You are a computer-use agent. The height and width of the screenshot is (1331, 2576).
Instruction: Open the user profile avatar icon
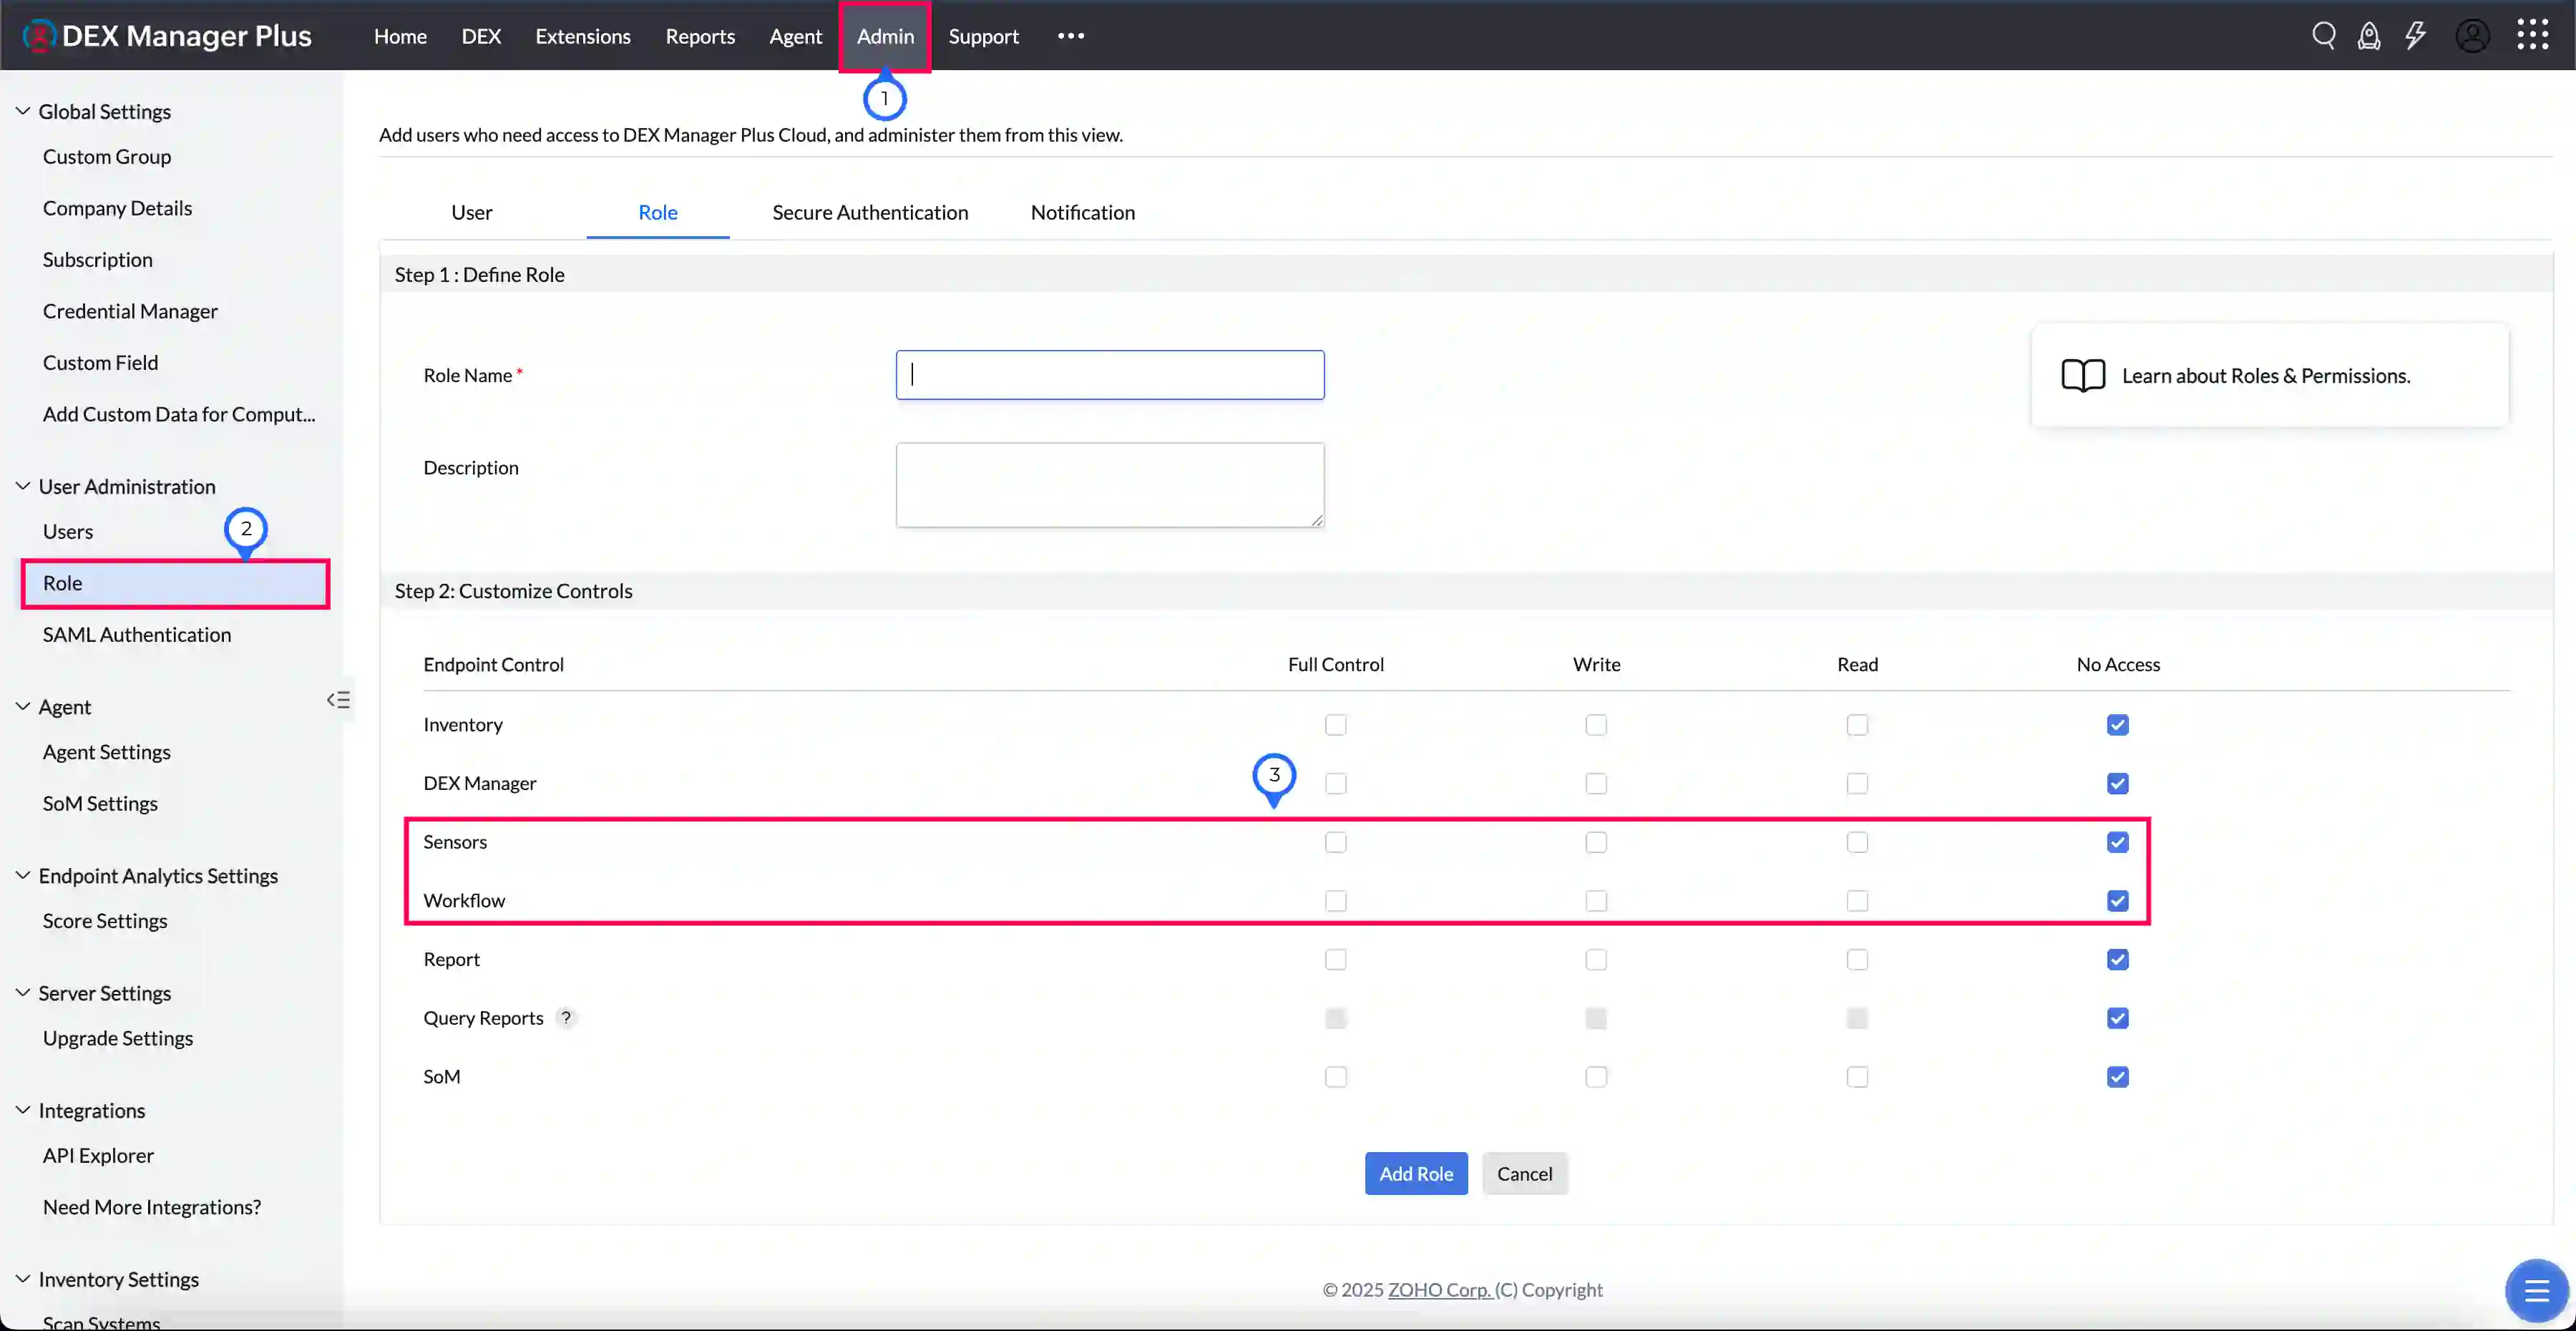point(2472,36)
